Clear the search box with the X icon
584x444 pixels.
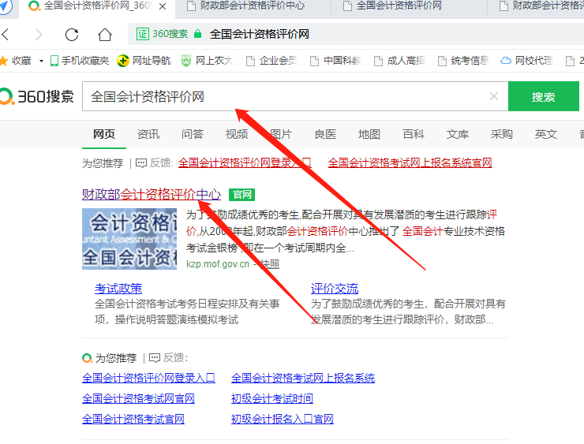pyautogui.click(x=494, y=96)
